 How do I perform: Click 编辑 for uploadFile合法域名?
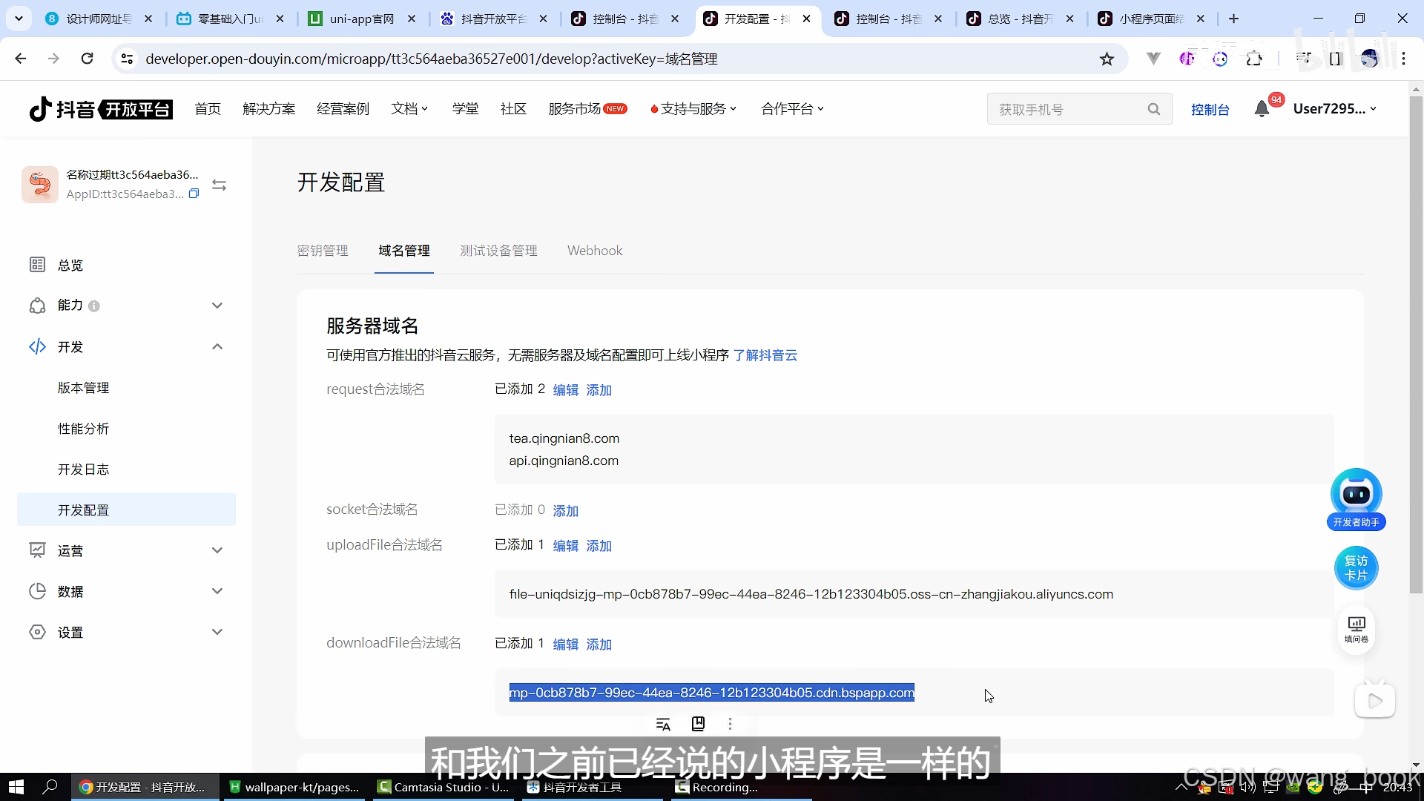(x=566, y=546)
